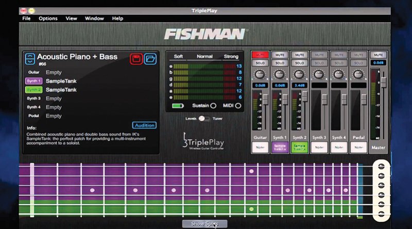Enable the Sustain radio button
This screenshot has width=412, height=229.
tap(213, 106)
